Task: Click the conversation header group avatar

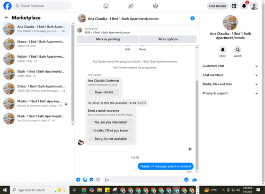Action: 82,19
